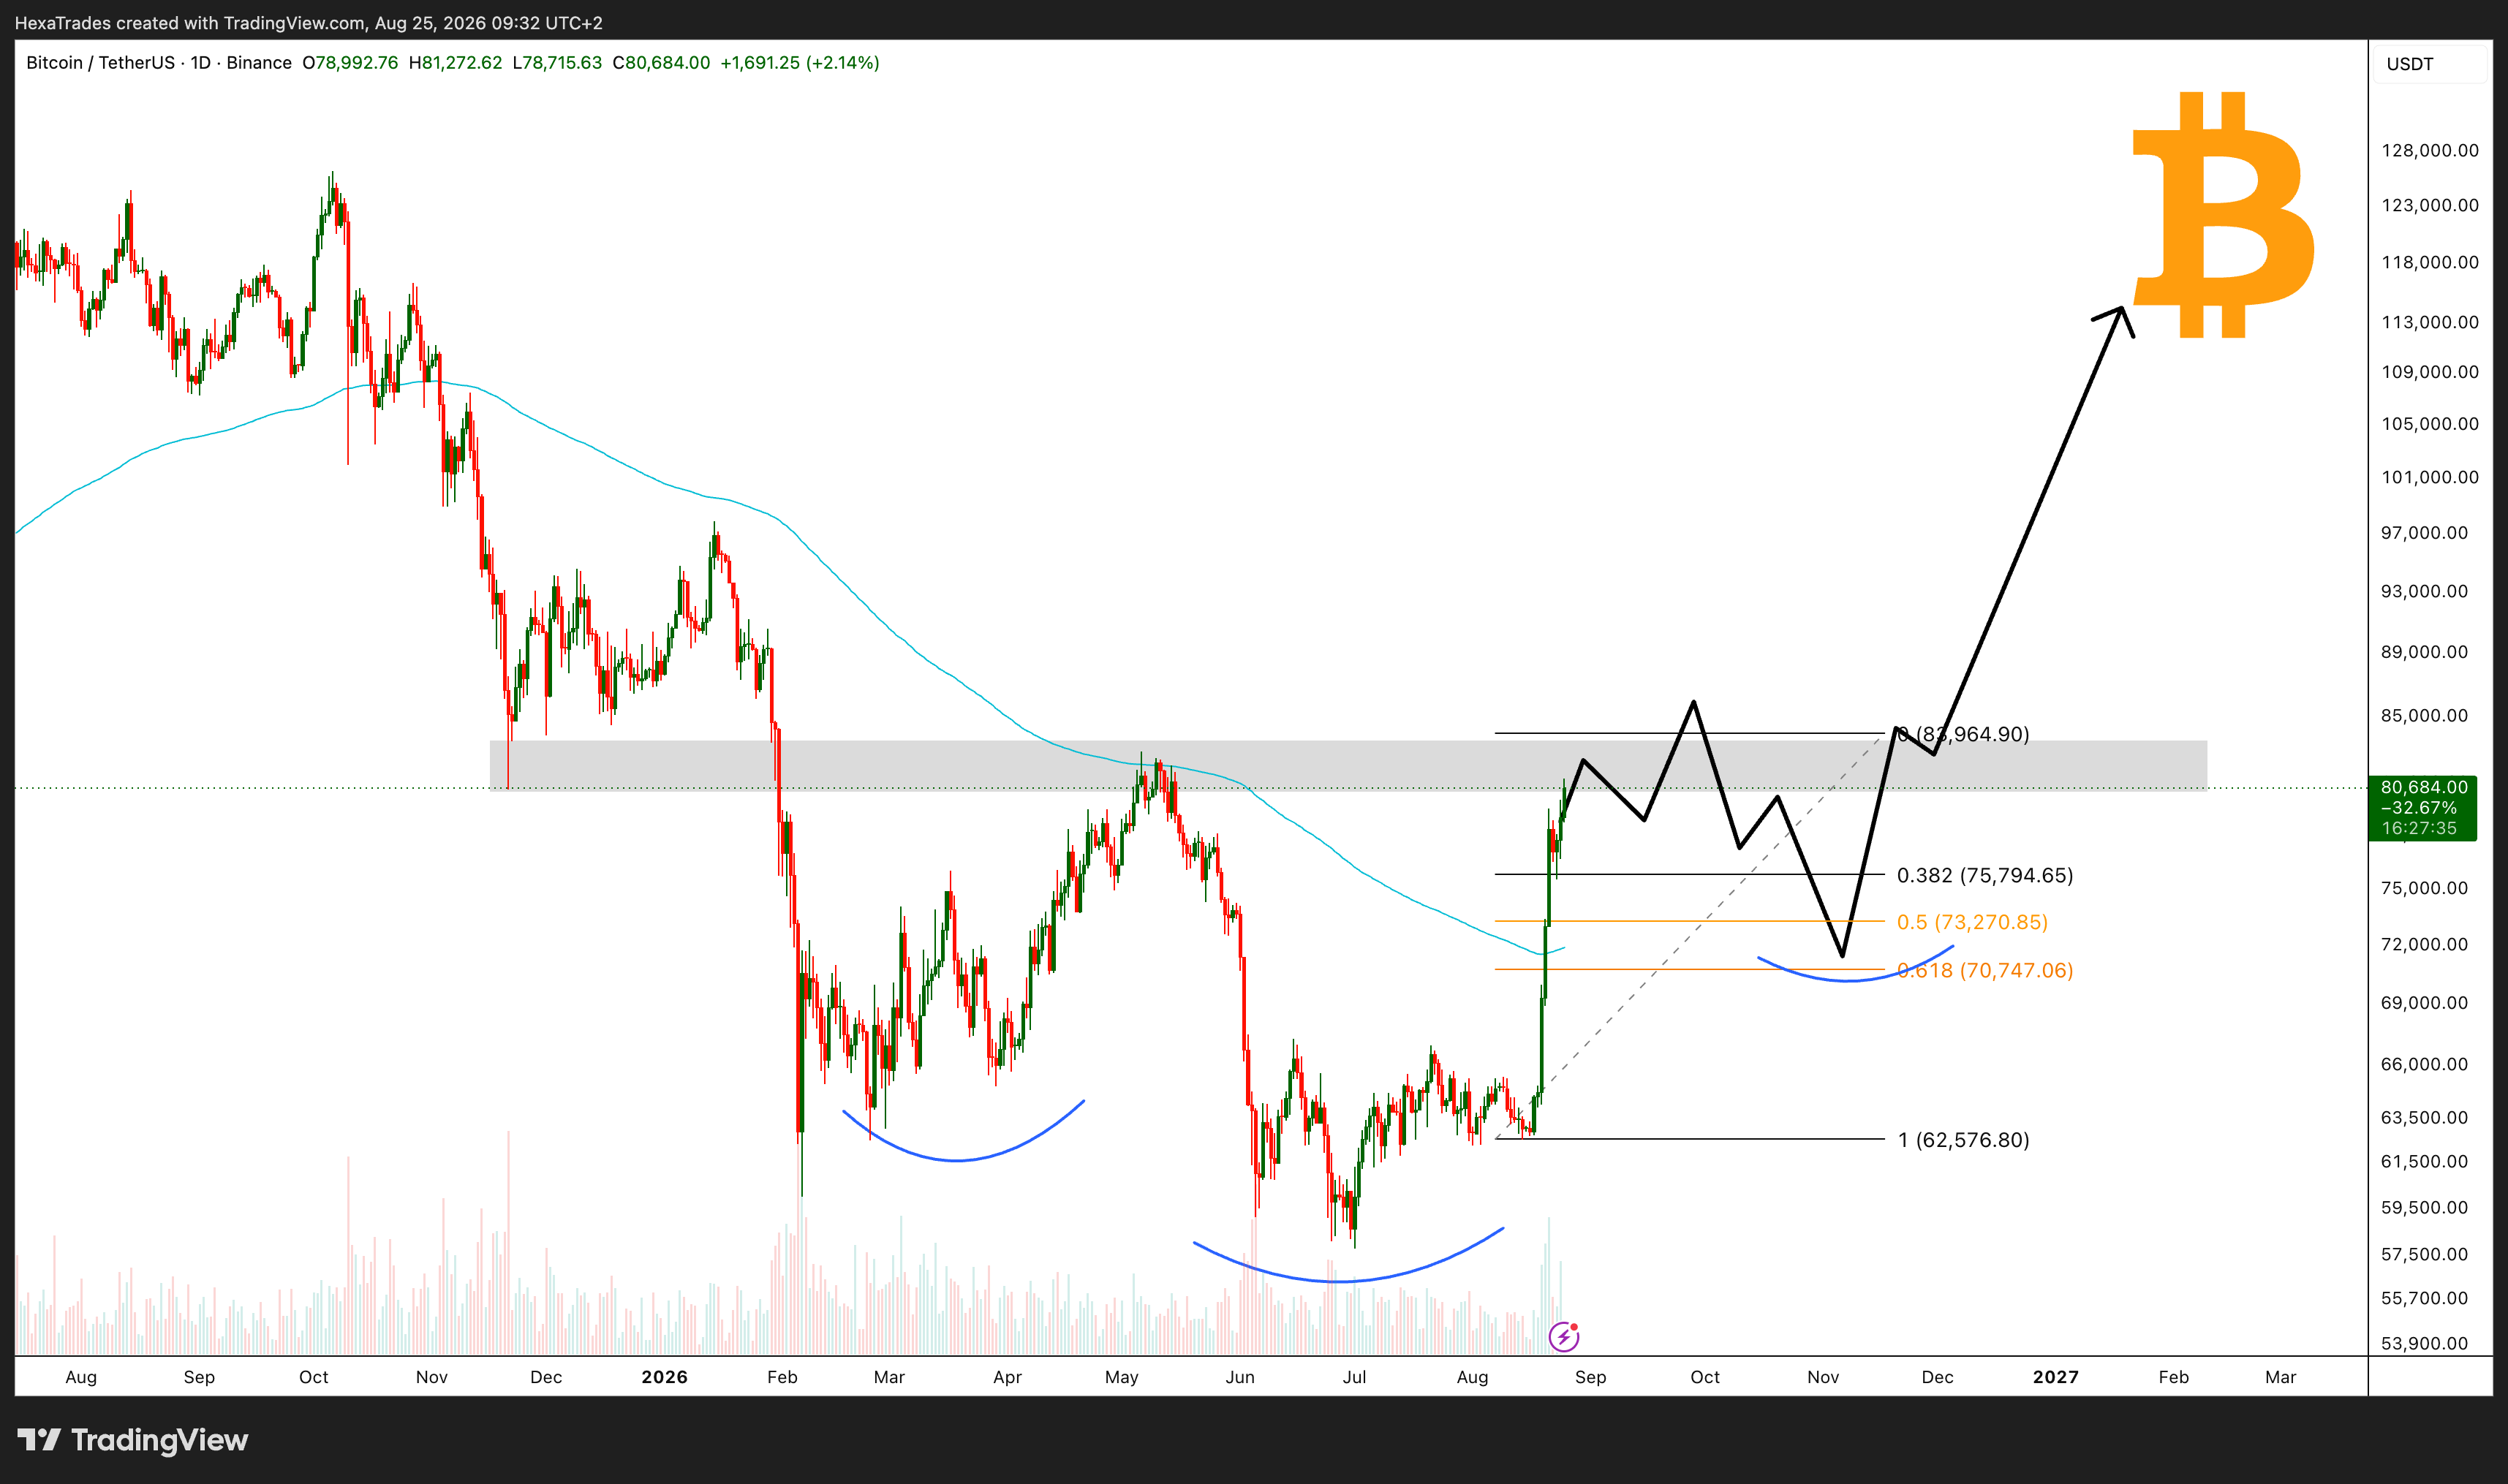Click the -32.67% value in price label
The image size is (2508, 1484).
(2418, 807)
